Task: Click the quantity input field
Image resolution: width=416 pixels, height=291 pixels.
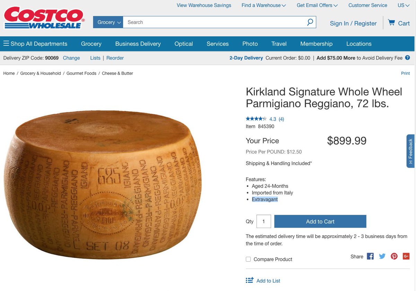Action: point(263,221)
